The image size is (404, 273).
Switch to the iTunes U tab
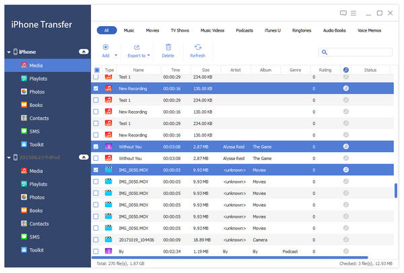point(272,30)
